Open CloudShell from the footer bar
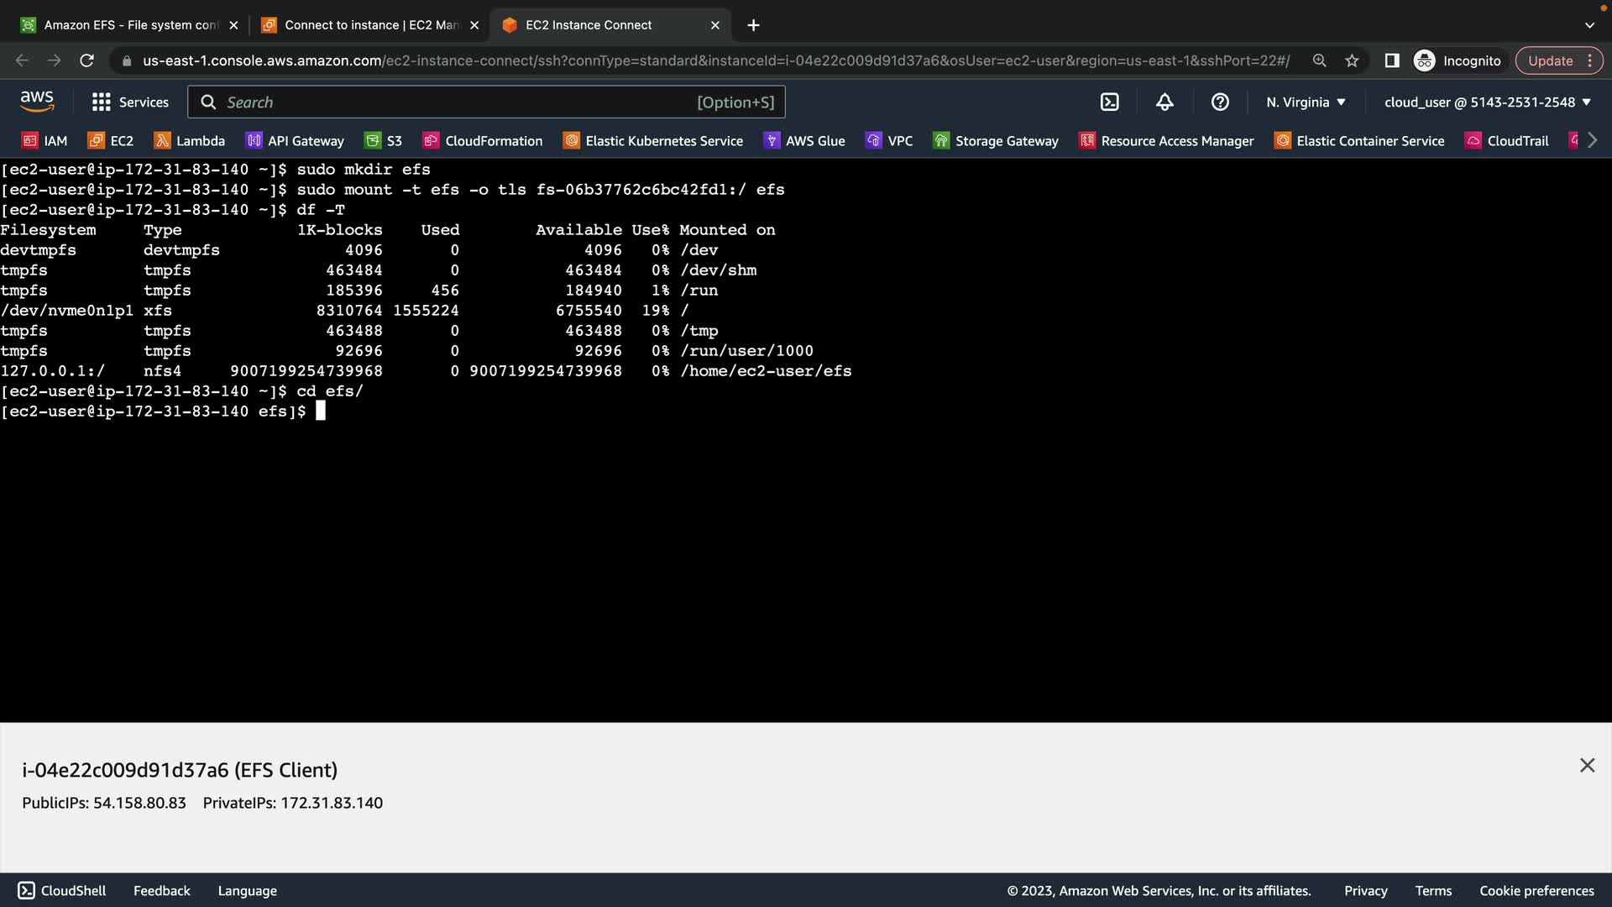The image size is (1612, 907). point(62,890)
